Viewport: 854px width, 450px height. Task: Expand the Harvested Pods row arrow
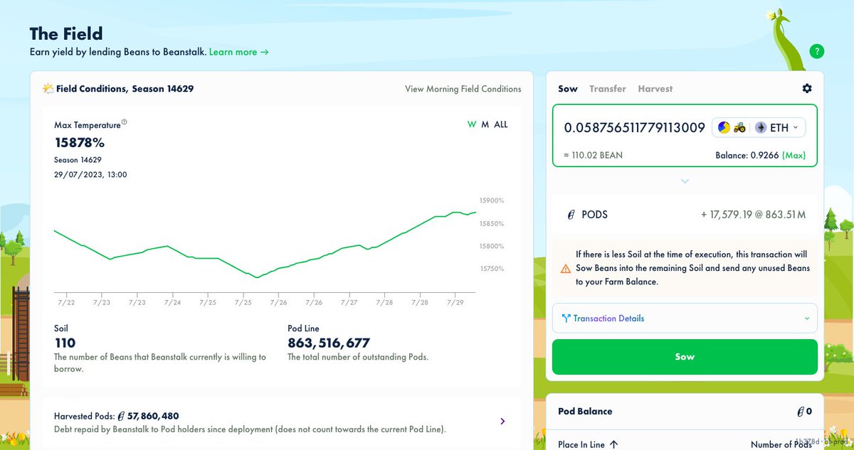pyautogui.click(x=502, y=422)
